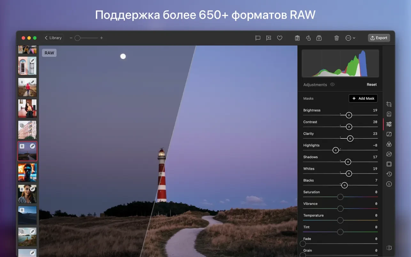Select the Crop tool icon

click(x=389, y=104)
